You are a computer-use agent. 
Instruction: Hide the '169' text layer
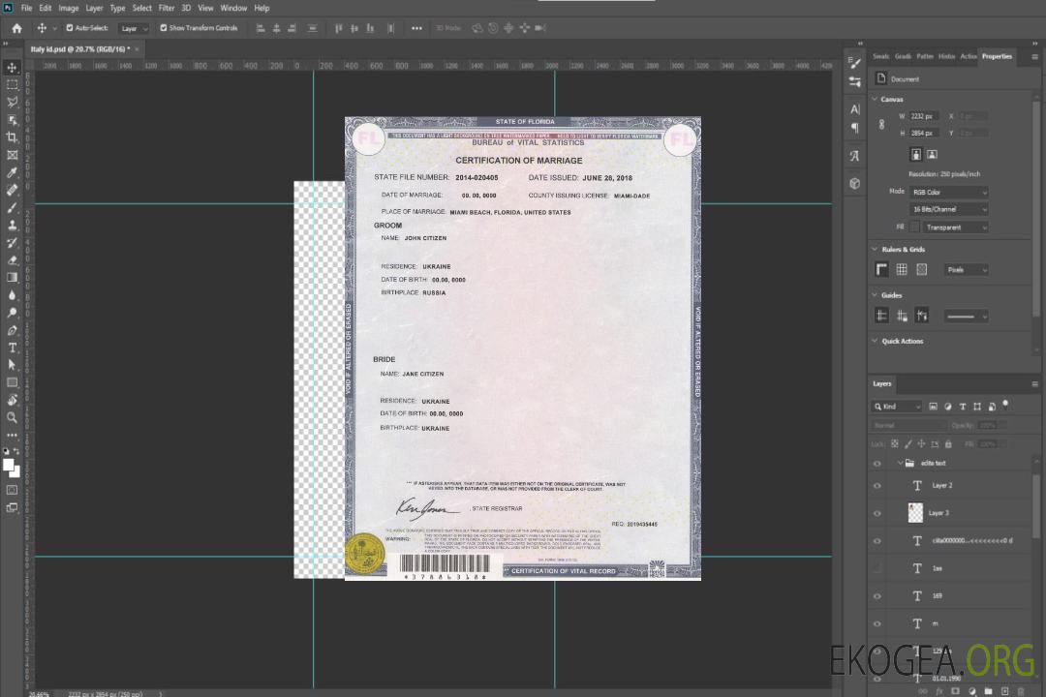(877, 595)
